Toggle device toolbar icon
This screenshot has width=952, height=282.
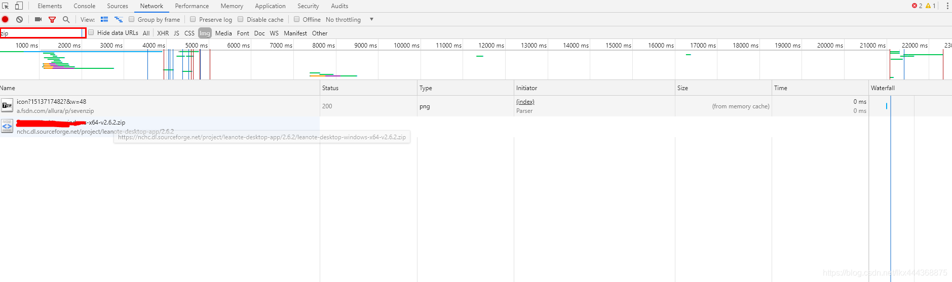19,6
